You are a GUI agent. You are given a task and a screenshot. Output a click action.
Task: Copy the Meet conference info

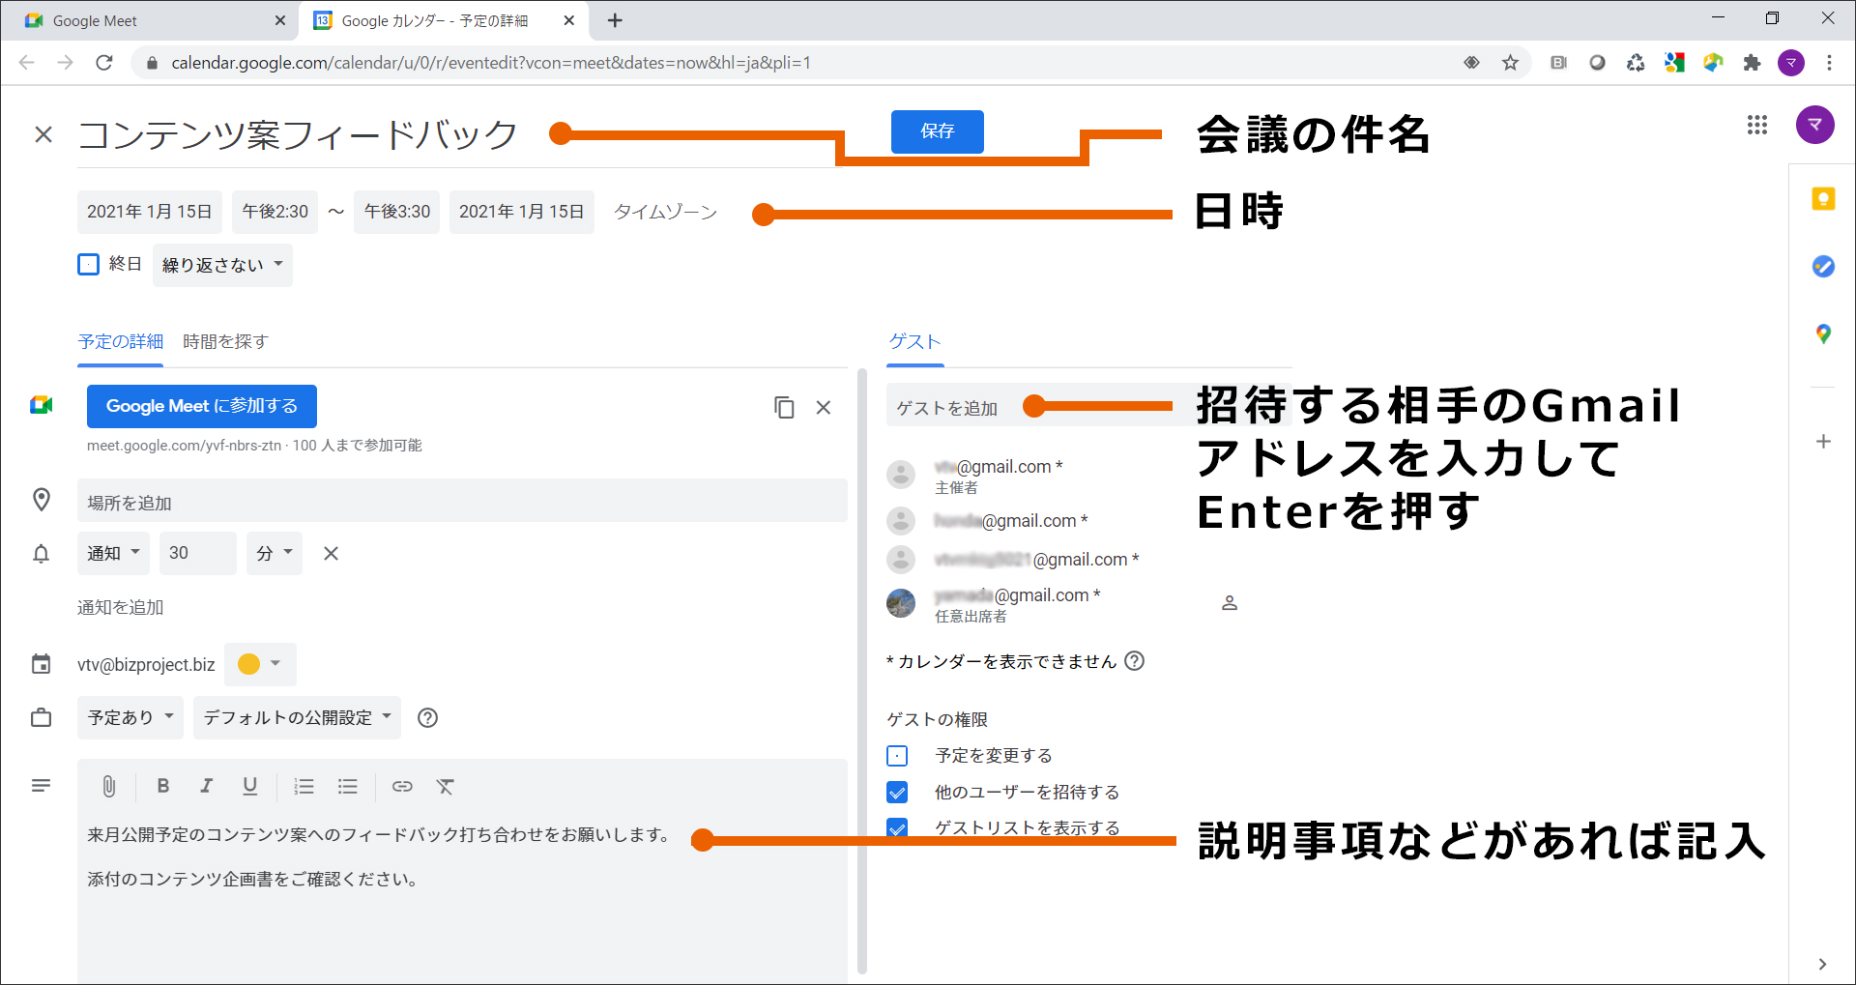coord(784,407)
